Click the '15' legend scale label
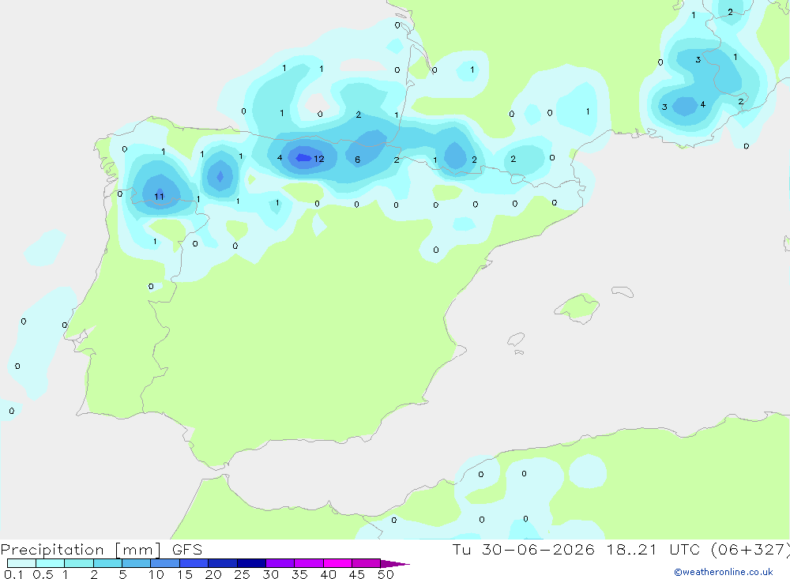This screenshot has height=579, width=790. coord(184,574)
